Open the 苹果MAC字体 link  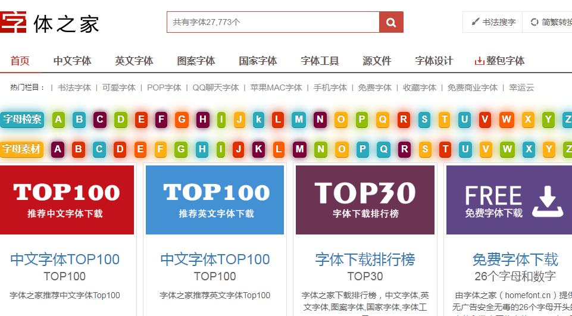click(276, 87)
